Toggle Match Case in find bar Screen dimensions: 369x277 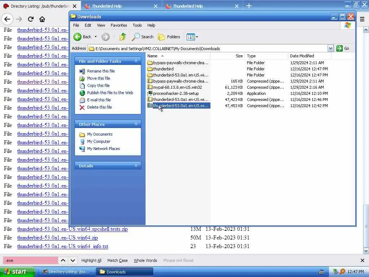[117, 260]
